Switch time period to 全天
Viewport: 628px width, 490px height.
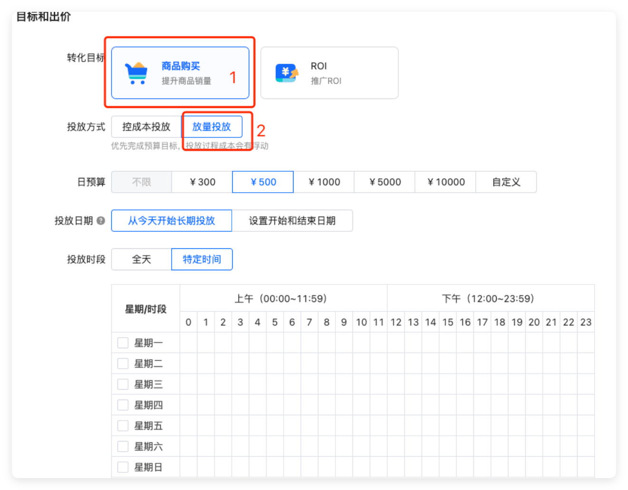coord(141,259)
